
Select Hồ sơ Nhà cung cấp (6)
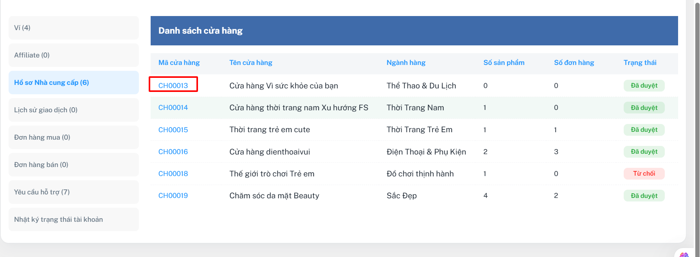[x=74, y=83]
